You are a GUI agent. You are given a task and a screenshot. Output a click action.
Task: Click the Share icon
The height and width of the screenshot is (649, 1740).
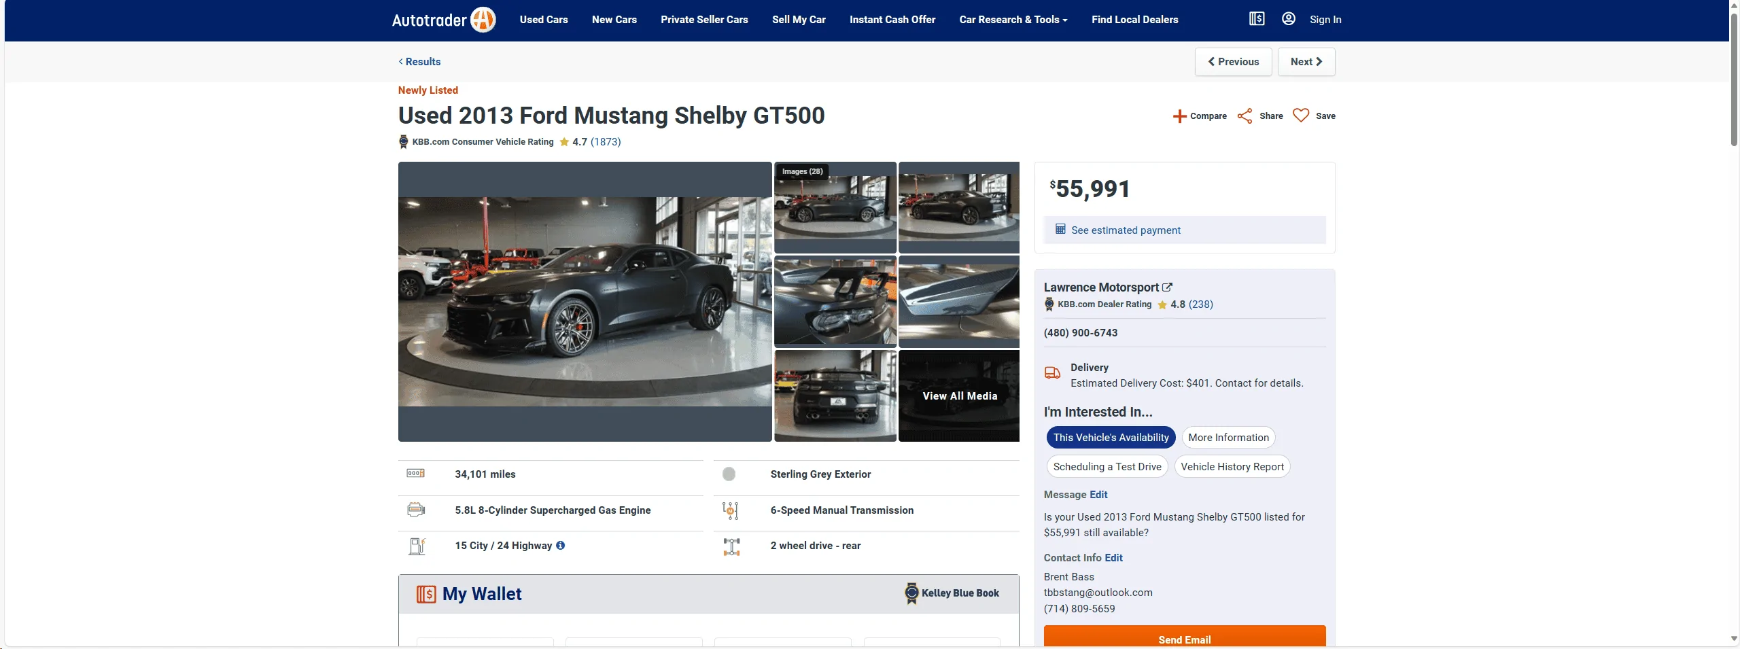point(1245,116)
